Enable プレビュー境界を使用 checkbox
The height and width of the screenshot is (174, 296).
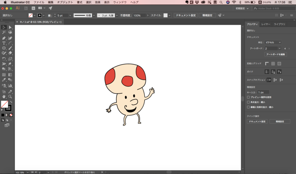[x=248, y=97]
